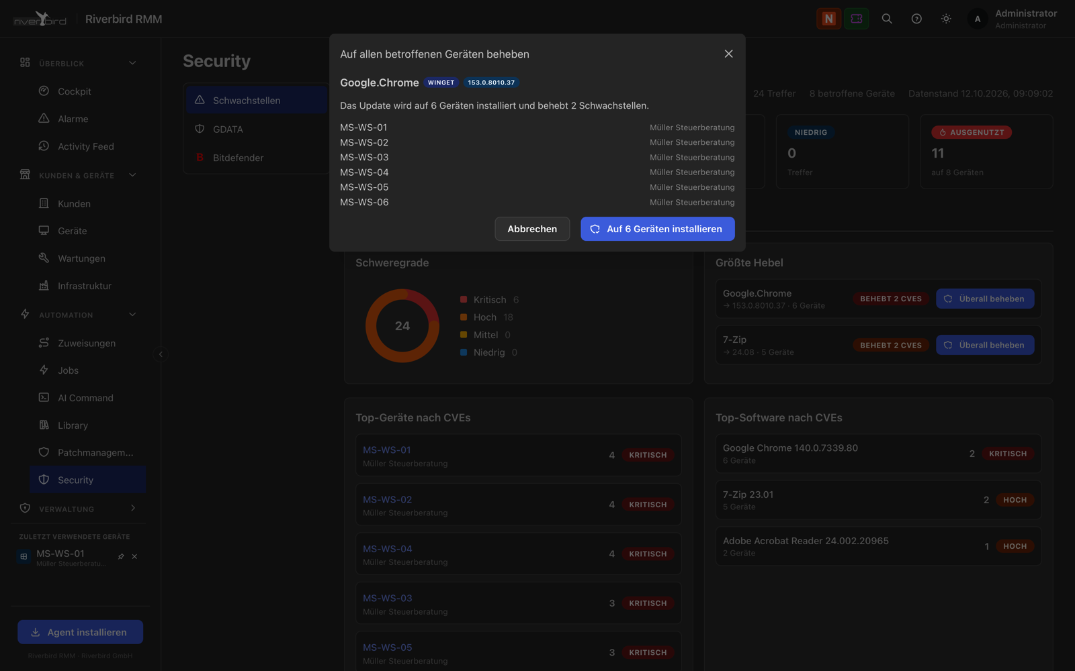Click the Abbrechen button
1075x671 pixels.
tap(532, 229)
